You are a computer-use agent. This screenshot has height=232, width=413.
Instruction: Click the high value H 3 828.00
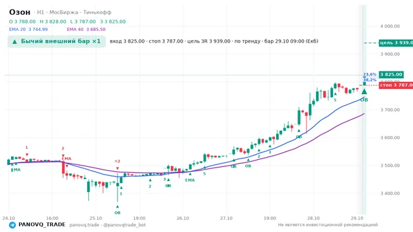click(53, 21)
